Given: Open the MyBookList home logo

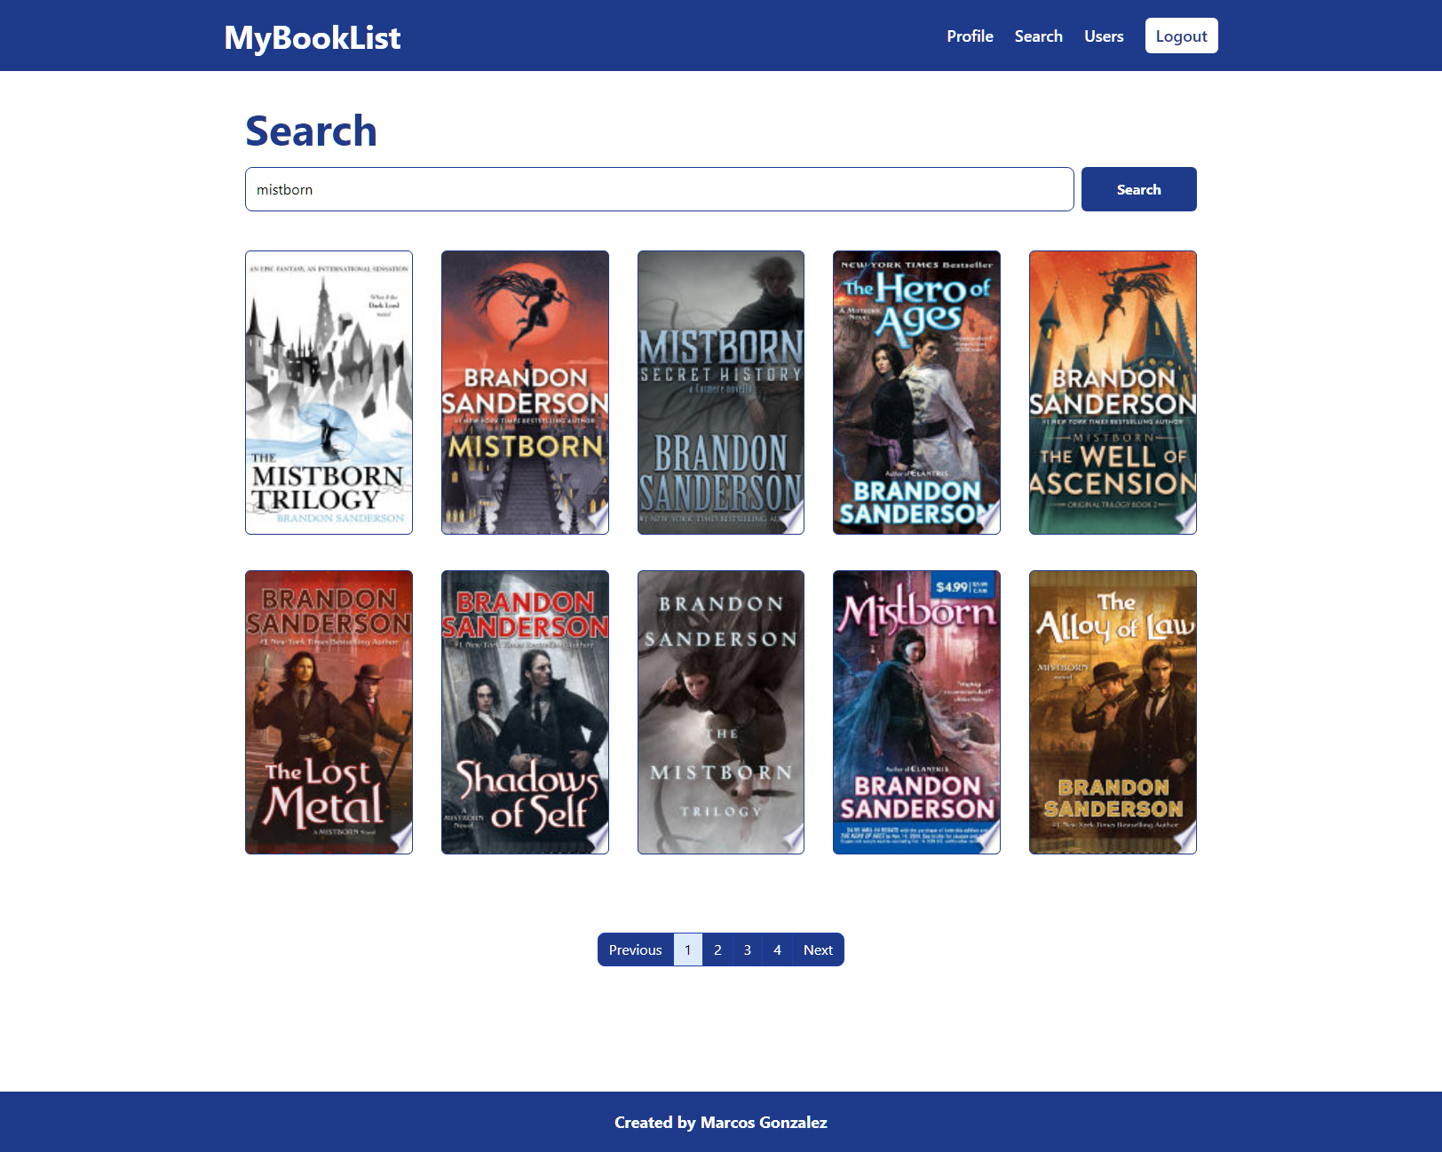Looking at the screenshot, I should pyautogui.click(x=312, y=37).
